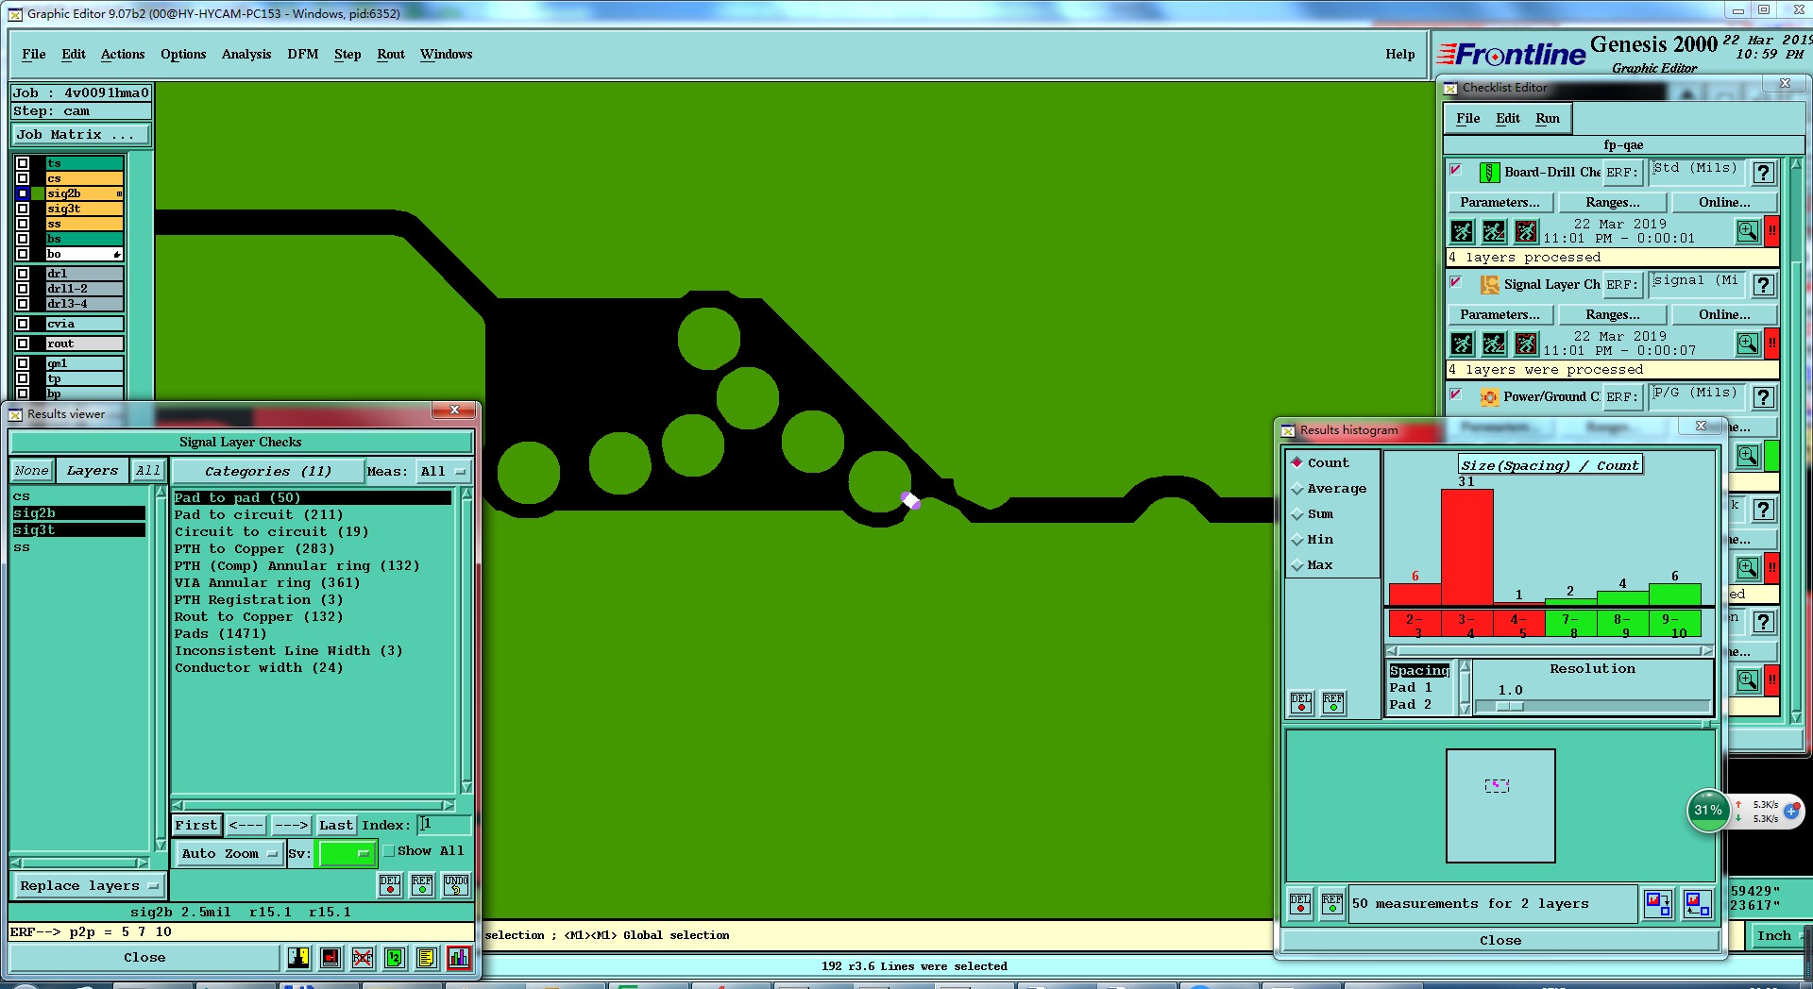Open Board-Drill results with magnifier icon
1813x989 pixels.
click(1748, 231)
